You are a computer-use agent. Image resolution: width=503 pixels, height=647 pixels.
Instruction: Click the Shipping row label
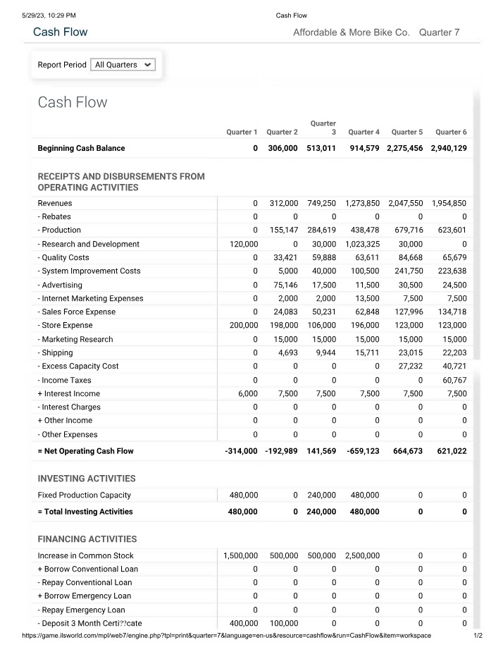click(55, 352)
